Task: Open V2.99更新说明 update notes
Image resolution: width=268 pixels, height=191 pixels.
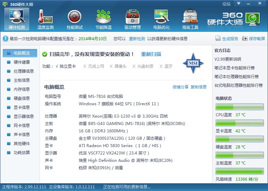Action: 228,59
